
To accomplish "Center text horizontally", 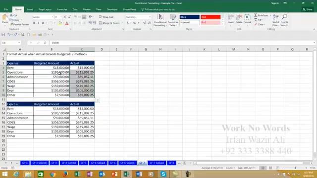I will (79, 23).
